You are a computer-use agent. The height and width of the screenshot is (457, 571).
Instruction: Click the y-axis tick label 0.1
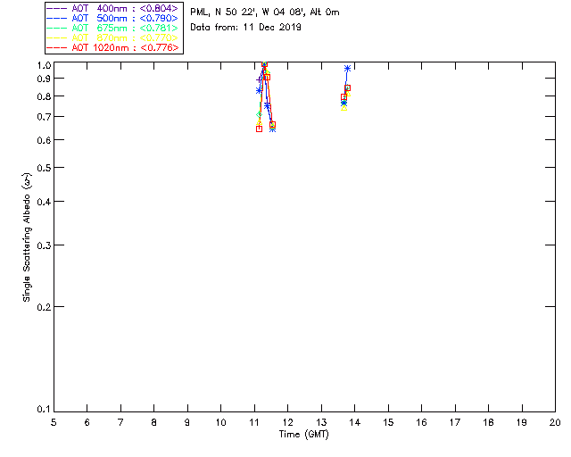(44, 410)
